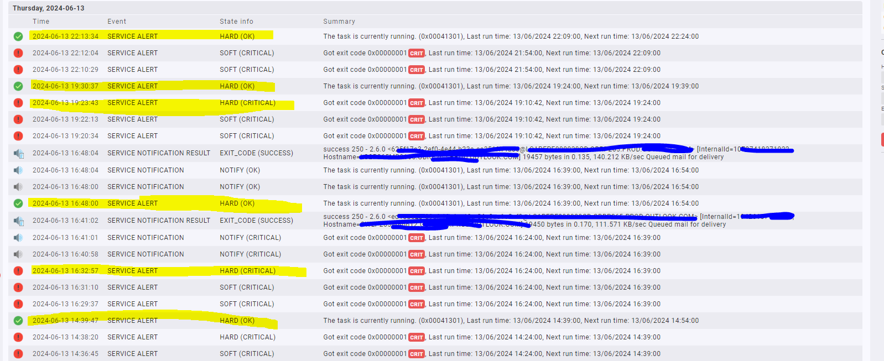Image resolution: width=884 pixels, height=361 pixels.
Task: Click the Thursday, 2024-06-13 date heading
Action: pos(49,8)
